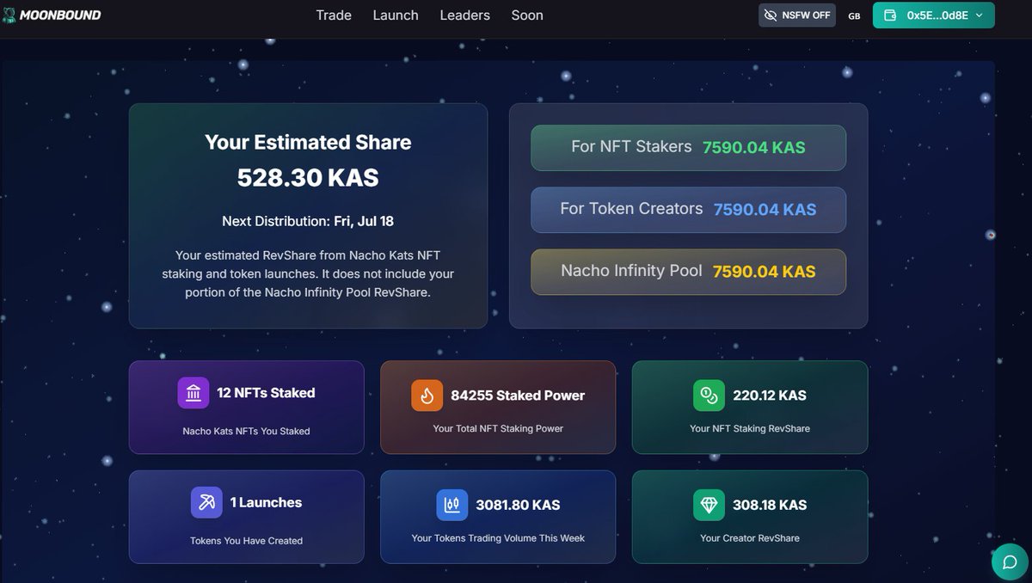Viewport: 1032px width, 583px height.
Task: Open the Launch page
Action: click(x=396, y=15)
